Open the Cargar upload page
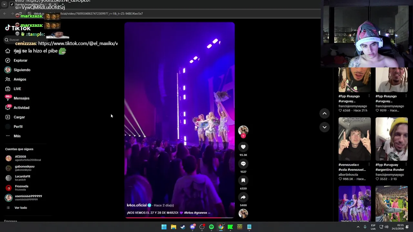This screenshot has height=232, width=413. [x=15, y=117]
